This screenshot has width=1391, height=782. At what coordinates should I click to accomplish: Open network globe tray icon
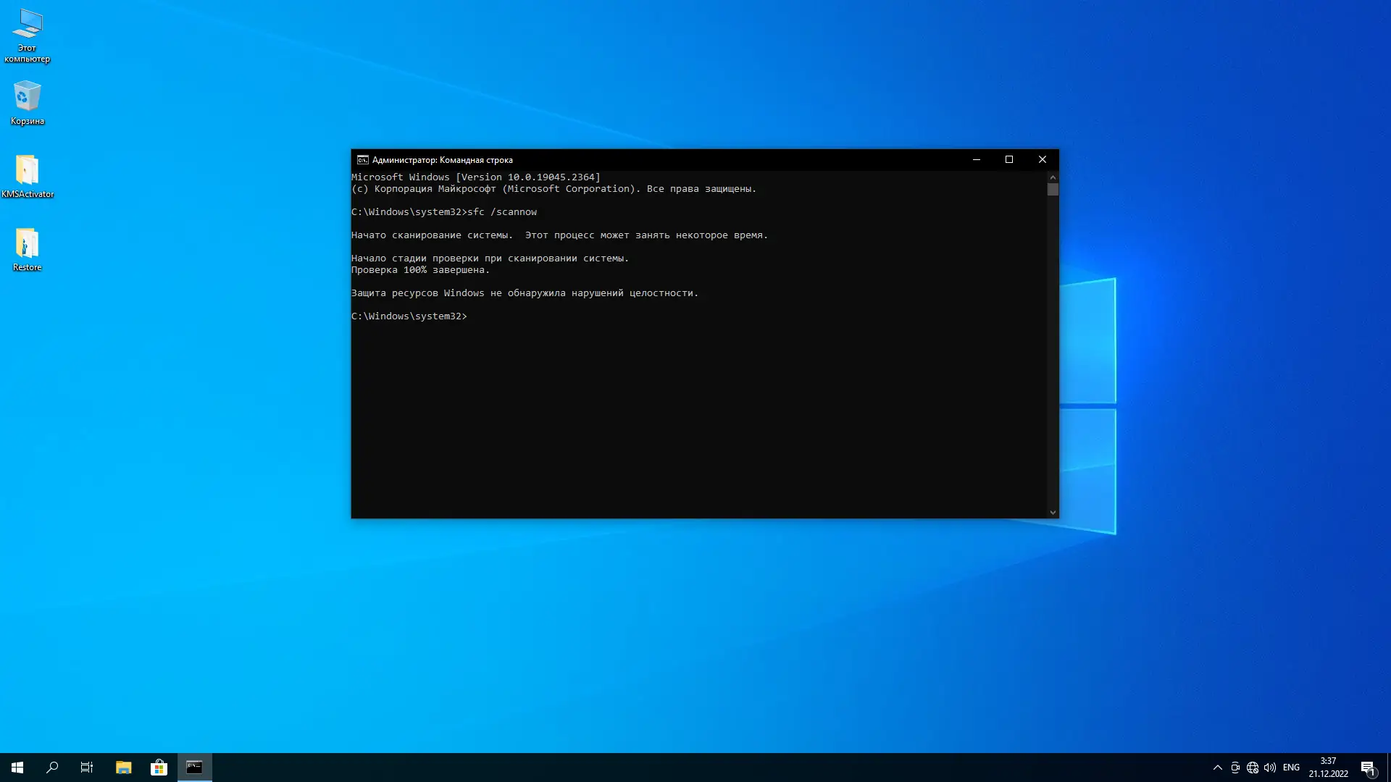click(x=1253, y=768)
